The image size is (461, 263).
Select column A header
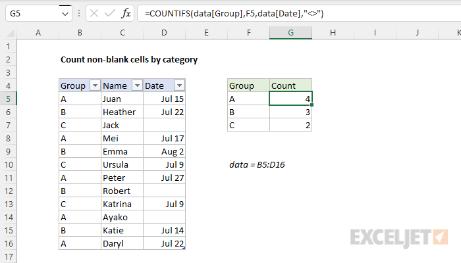[38, 33]
